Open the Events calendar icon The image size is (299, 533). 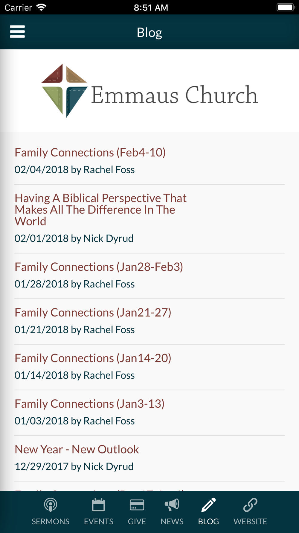click(98, 505)
